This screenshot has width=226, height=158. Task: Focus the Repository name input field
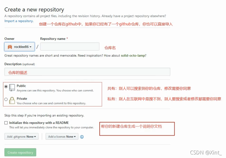coord(70,46)
